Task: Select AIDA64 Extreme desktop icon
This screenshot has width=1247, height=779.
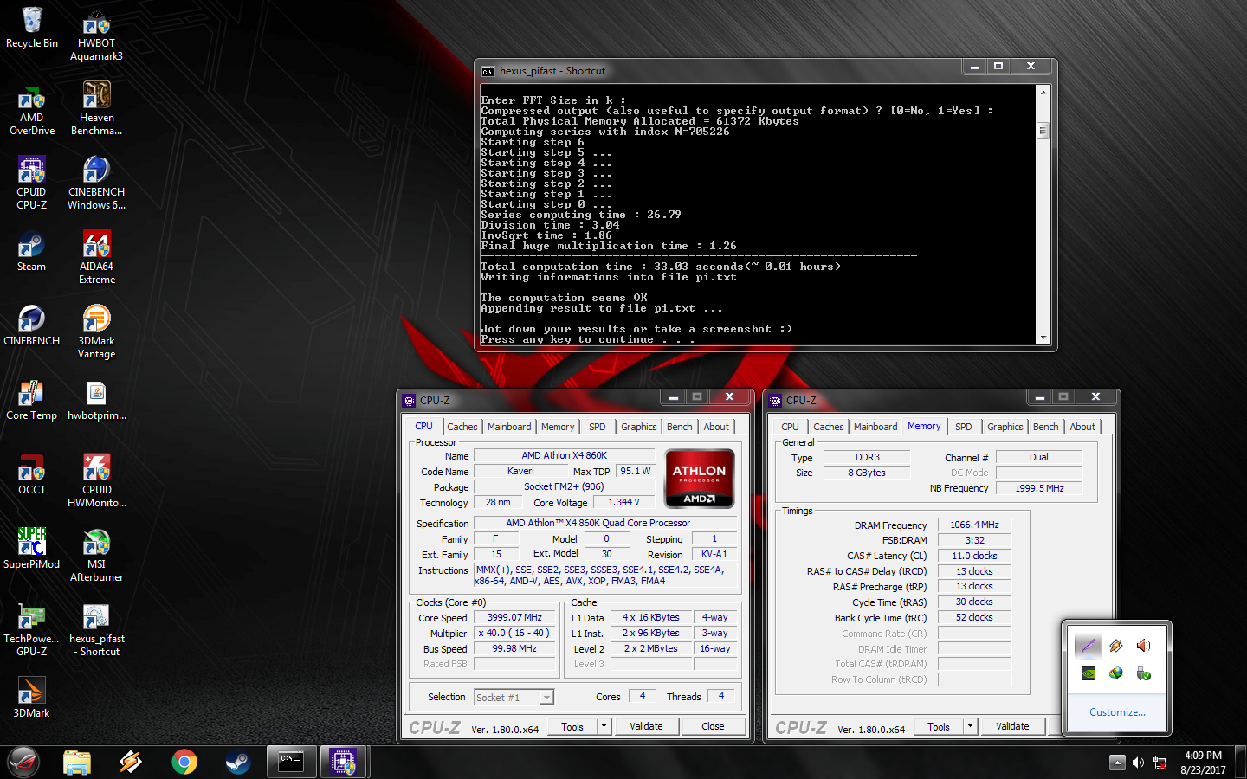Action: click(x=96, y=258)
